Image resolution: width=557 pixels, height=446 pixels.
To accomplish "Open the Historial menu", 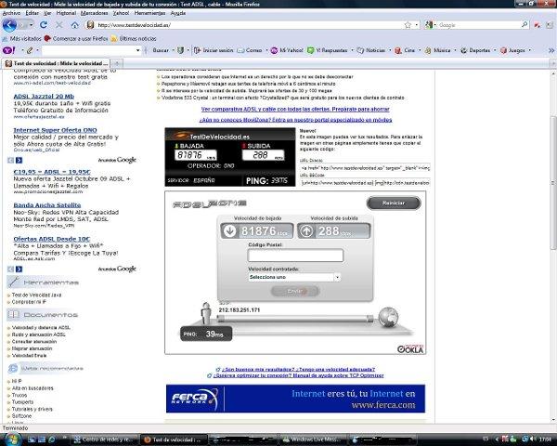I will coord(66,13).
